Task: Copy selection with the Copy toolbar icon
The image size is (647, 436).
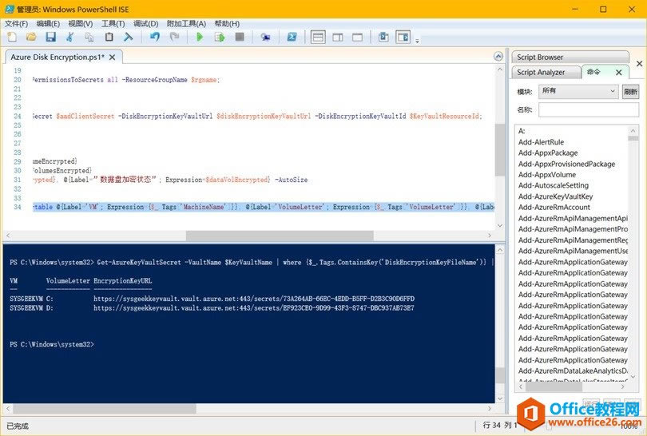Action: click(89, 37)
